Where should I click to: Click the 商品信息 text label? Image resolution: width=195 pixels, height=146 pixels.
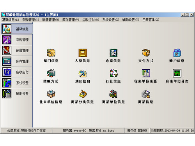pos(145,102)
